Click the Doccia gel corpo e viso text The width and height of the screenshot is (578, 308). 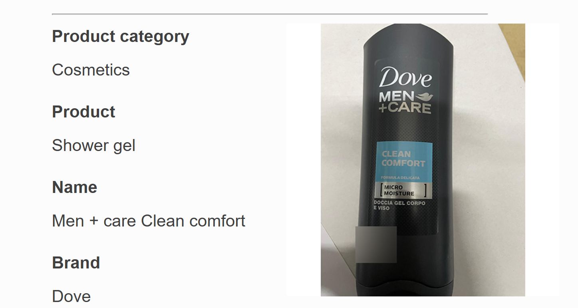coord(399,205)
